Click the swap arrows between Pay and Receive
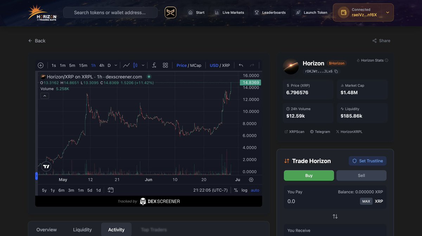The height and width of the screenshot is (236, 422). tap(335, 216)
